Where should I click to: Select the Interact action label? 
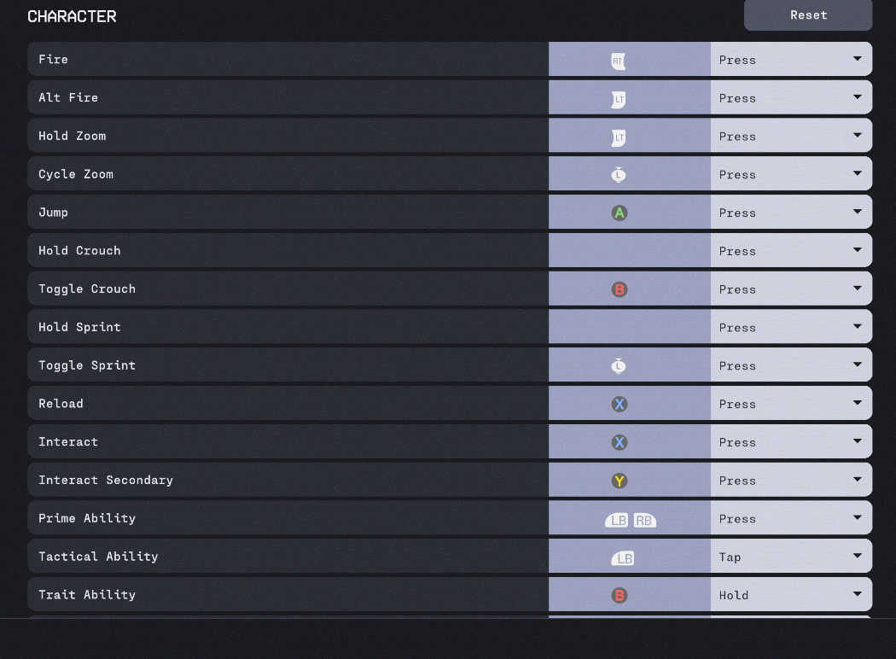68,442
